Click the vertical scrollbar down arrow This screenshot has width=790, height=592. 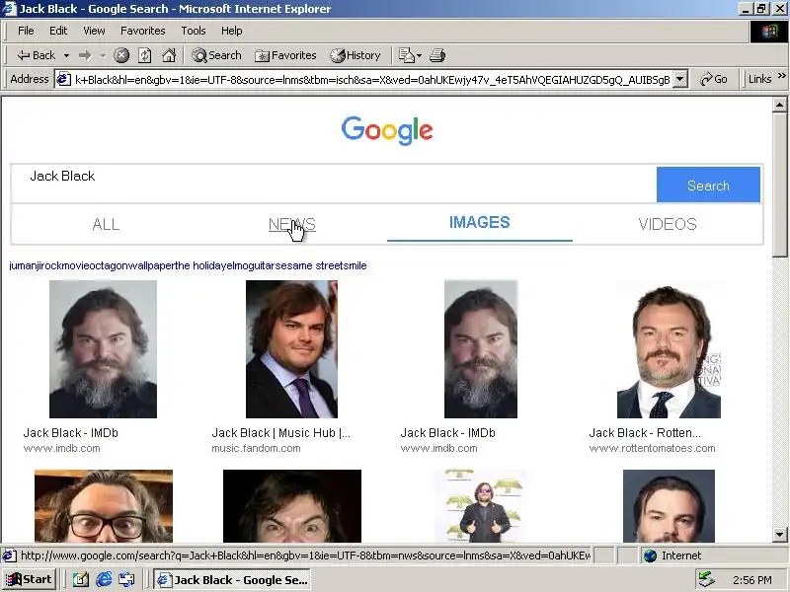(779, 535)
